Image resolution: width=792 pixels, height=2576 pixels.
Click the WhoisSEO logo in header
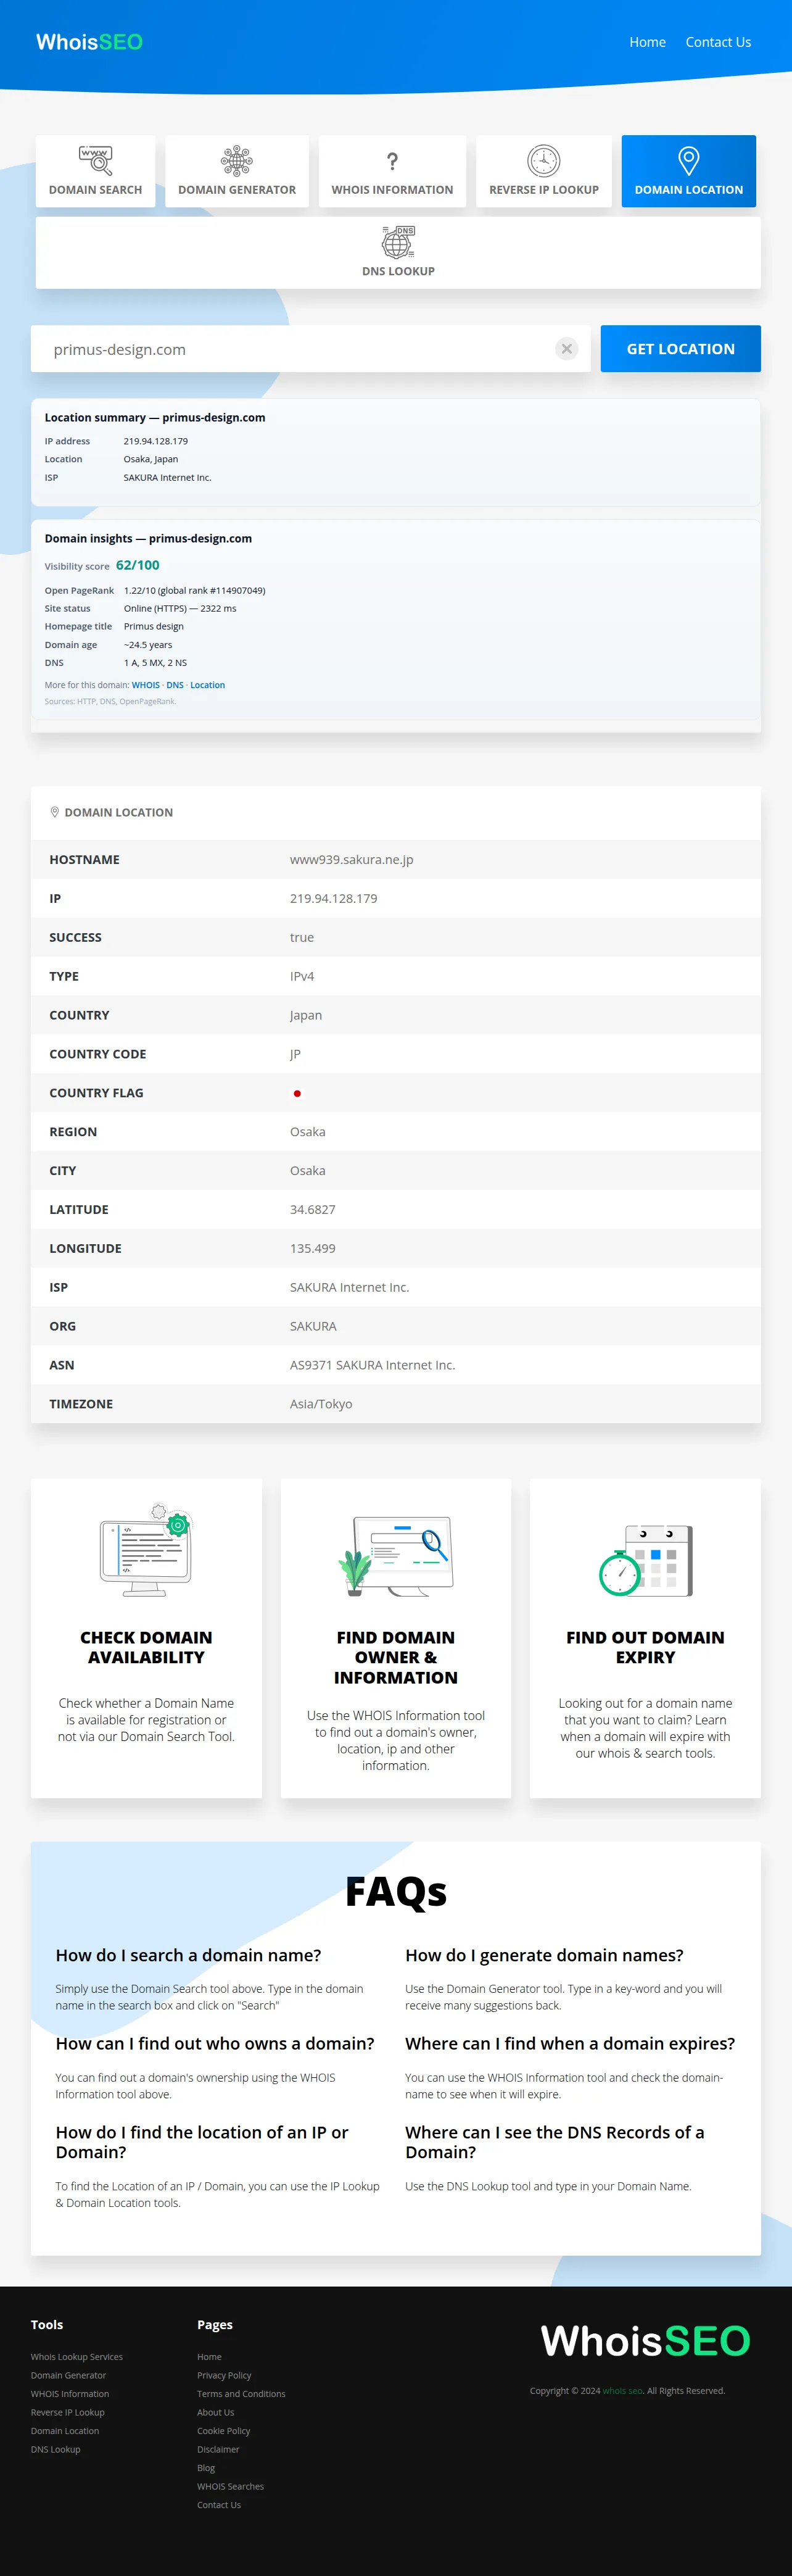coord(89,42)
